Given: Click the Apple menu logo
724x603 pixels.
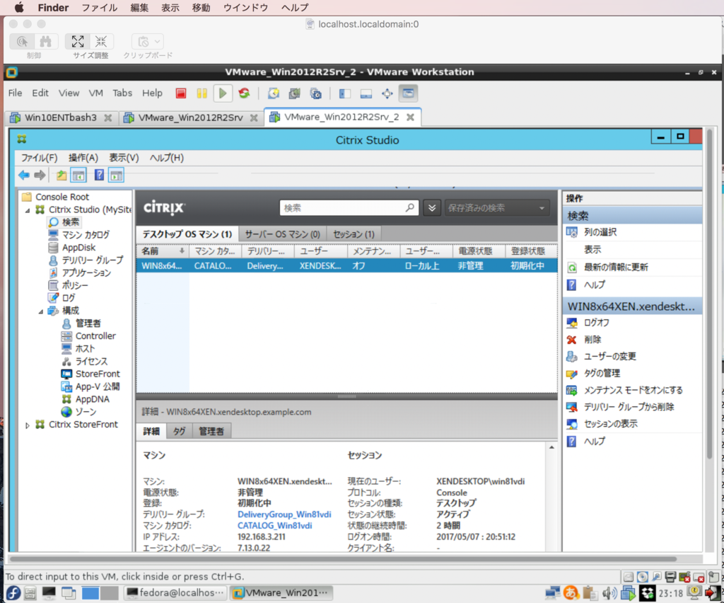Looking at the screenshot, I should pos(19,7).
